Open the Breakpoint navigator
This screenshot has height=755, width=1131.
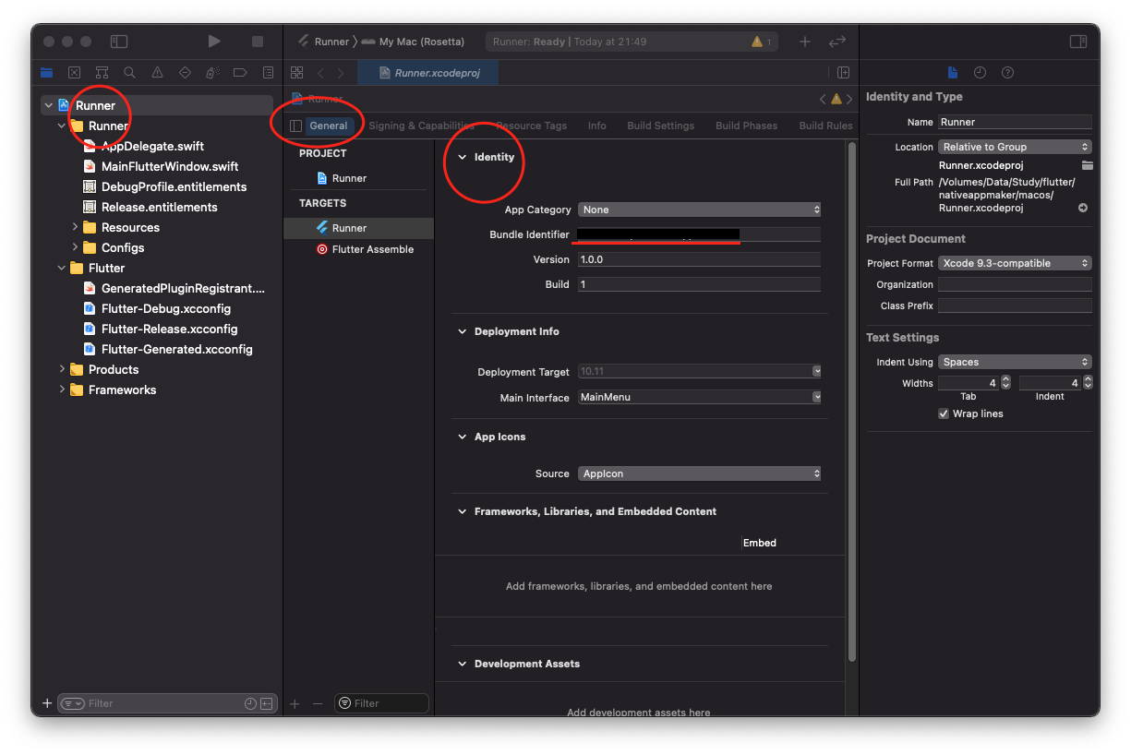[240, 73]
